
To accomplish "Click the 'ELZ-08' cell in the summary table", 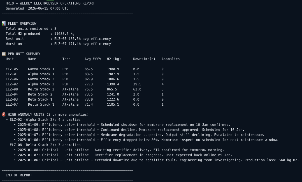I will pos(12,89).
